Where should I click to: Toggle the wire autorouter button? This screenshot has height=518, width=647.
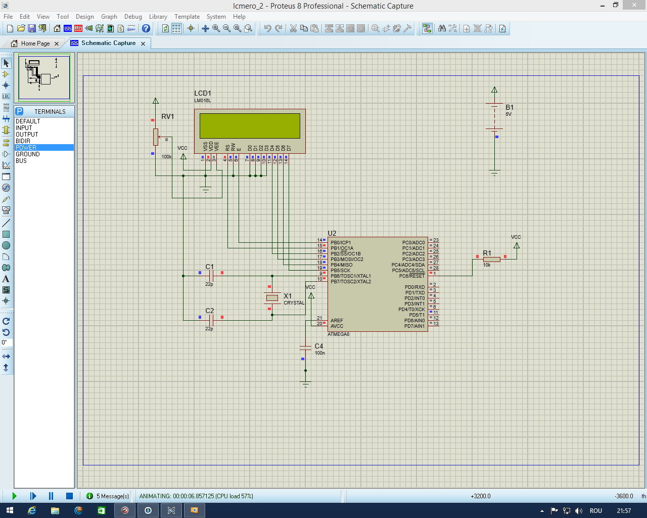coord(427,29)
